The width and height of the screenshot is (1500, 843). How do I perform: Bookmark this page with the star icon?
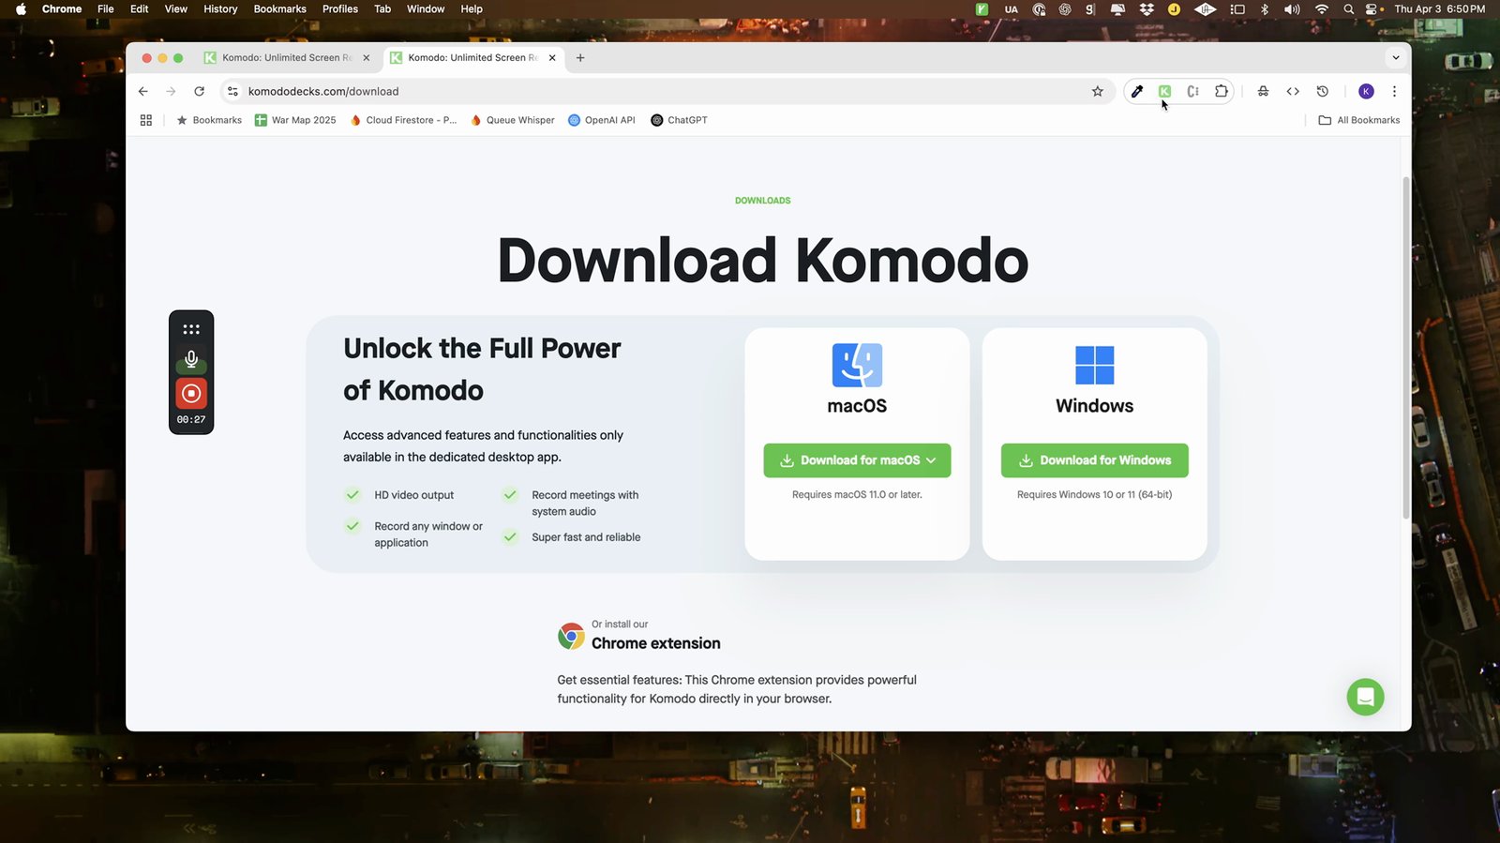pyautogui.click(x=1098, y=91)
